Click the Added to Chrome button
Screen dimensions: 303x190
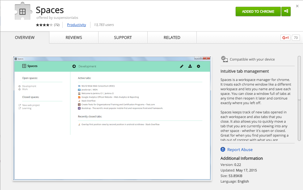click(258, 11)
